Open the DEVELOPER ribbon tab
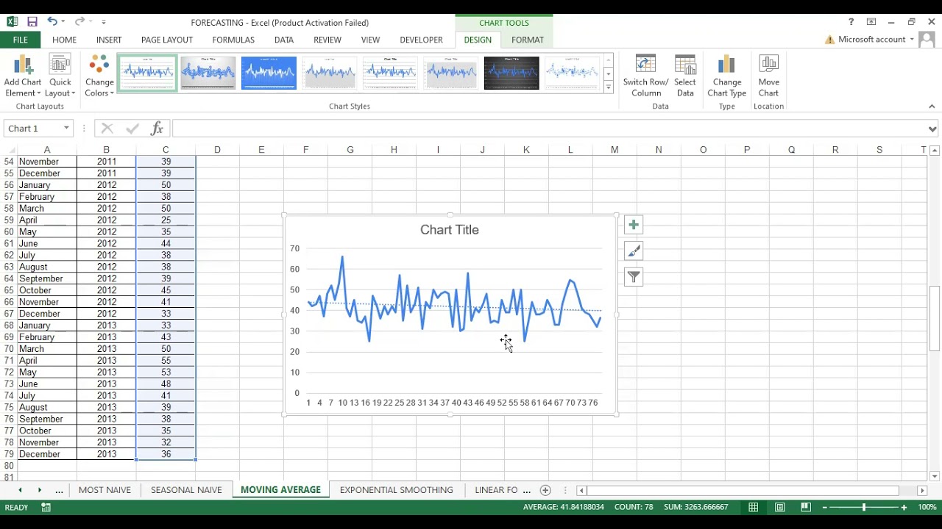 point(421,40)
